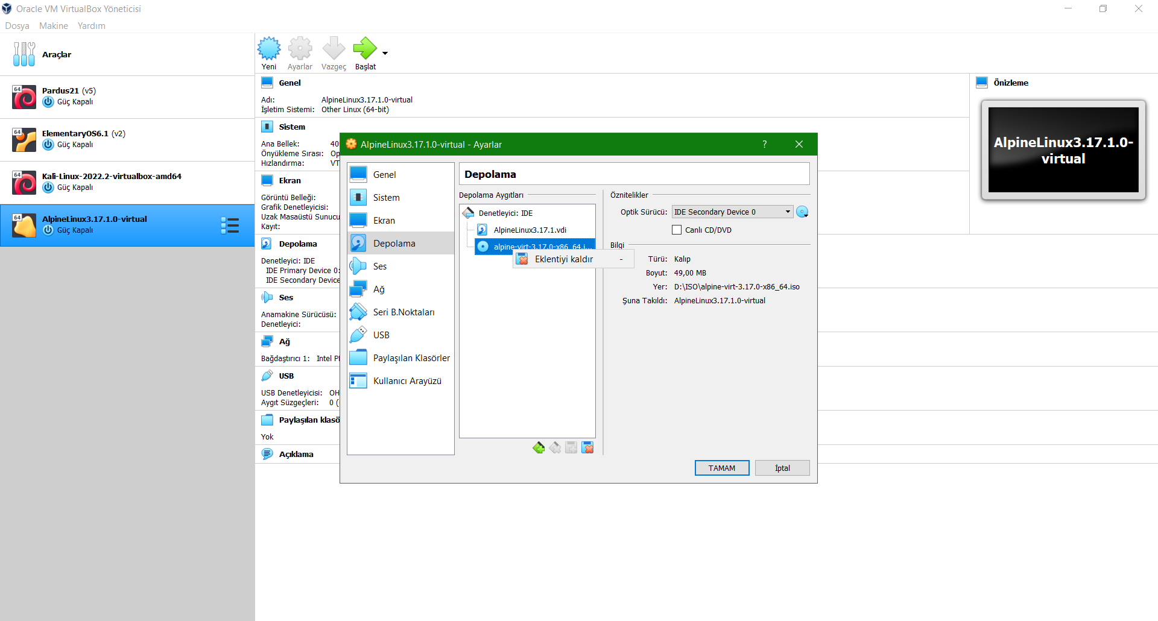Click the AlpineLinux preview thumbnail
The image size is (1158, 621).
click(x=1063, y=150)
